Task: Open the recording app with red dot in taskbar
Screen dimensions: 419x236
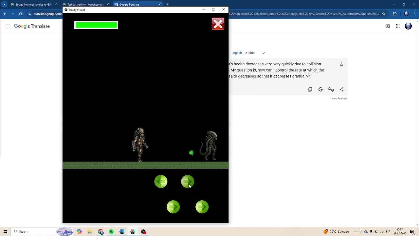Action: coord(143,232)
